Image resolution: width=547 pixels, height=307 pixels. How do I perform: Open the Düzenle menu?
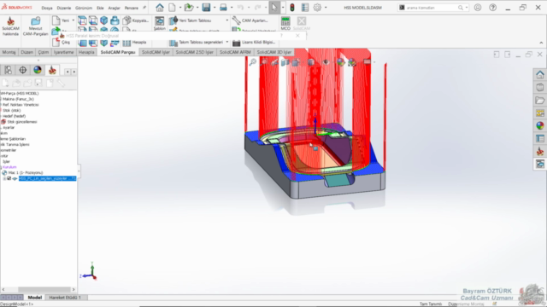click(64, 8)
